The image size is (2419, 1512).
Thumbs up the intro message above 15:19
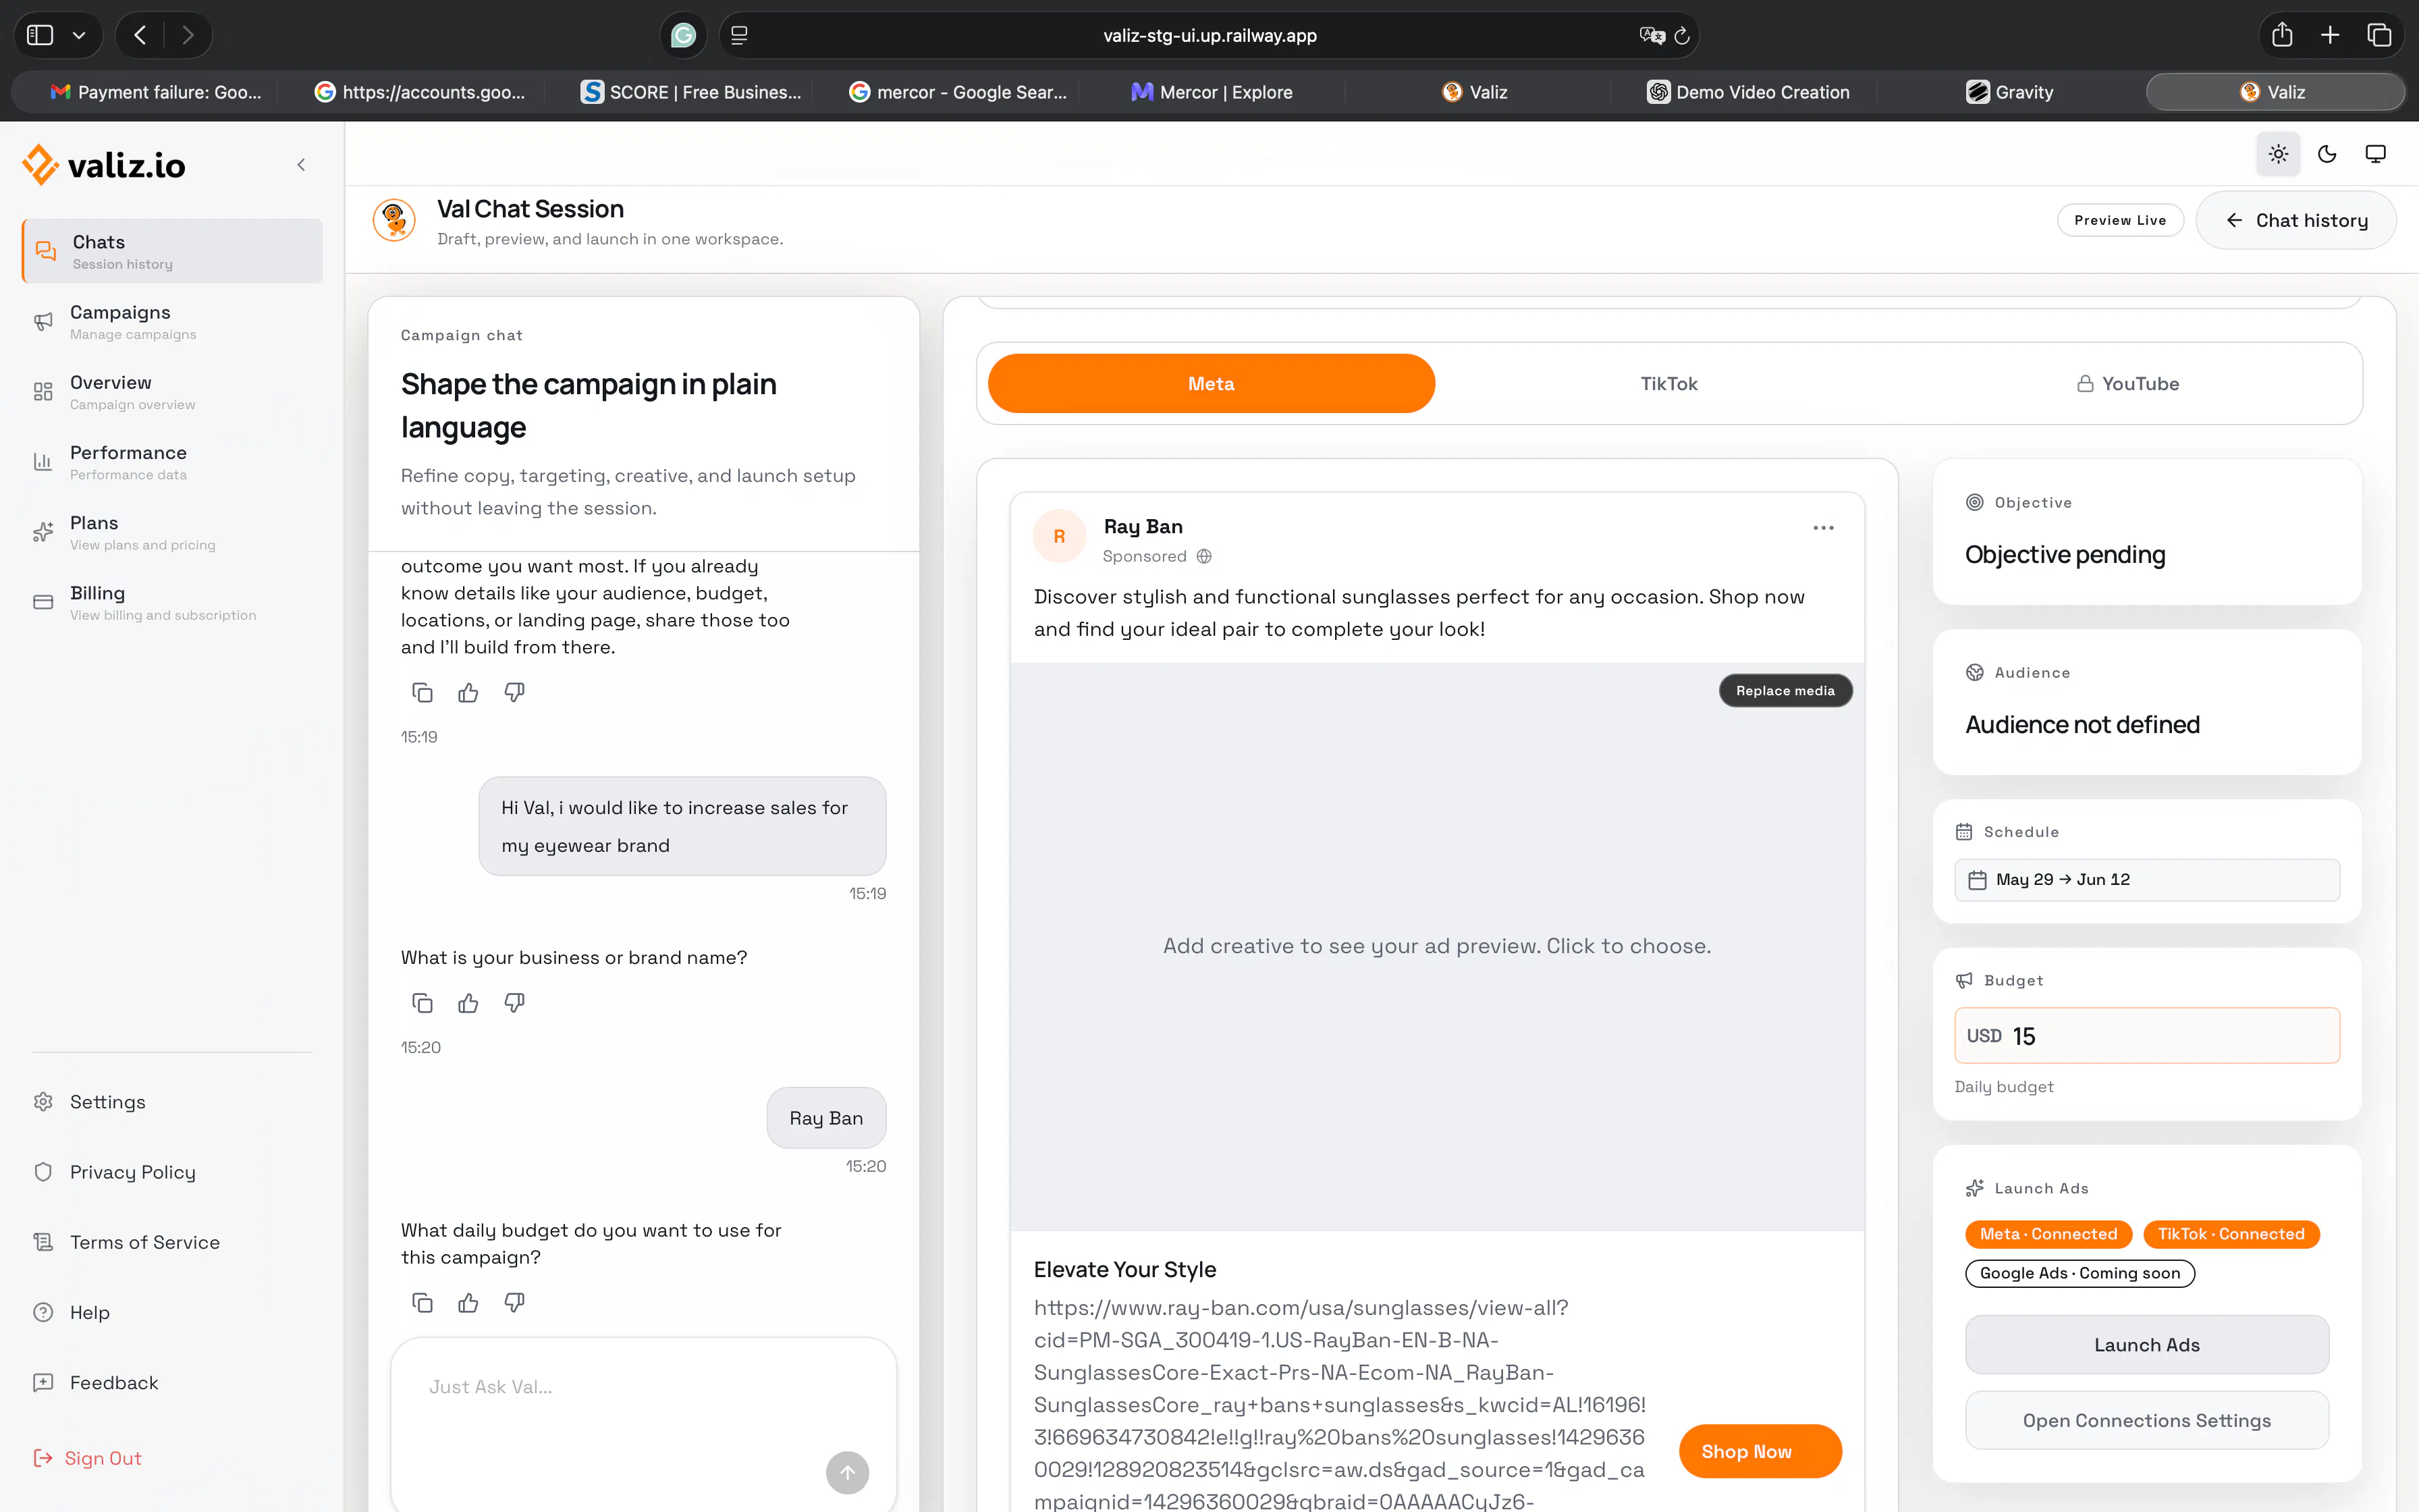coord(468,692)
